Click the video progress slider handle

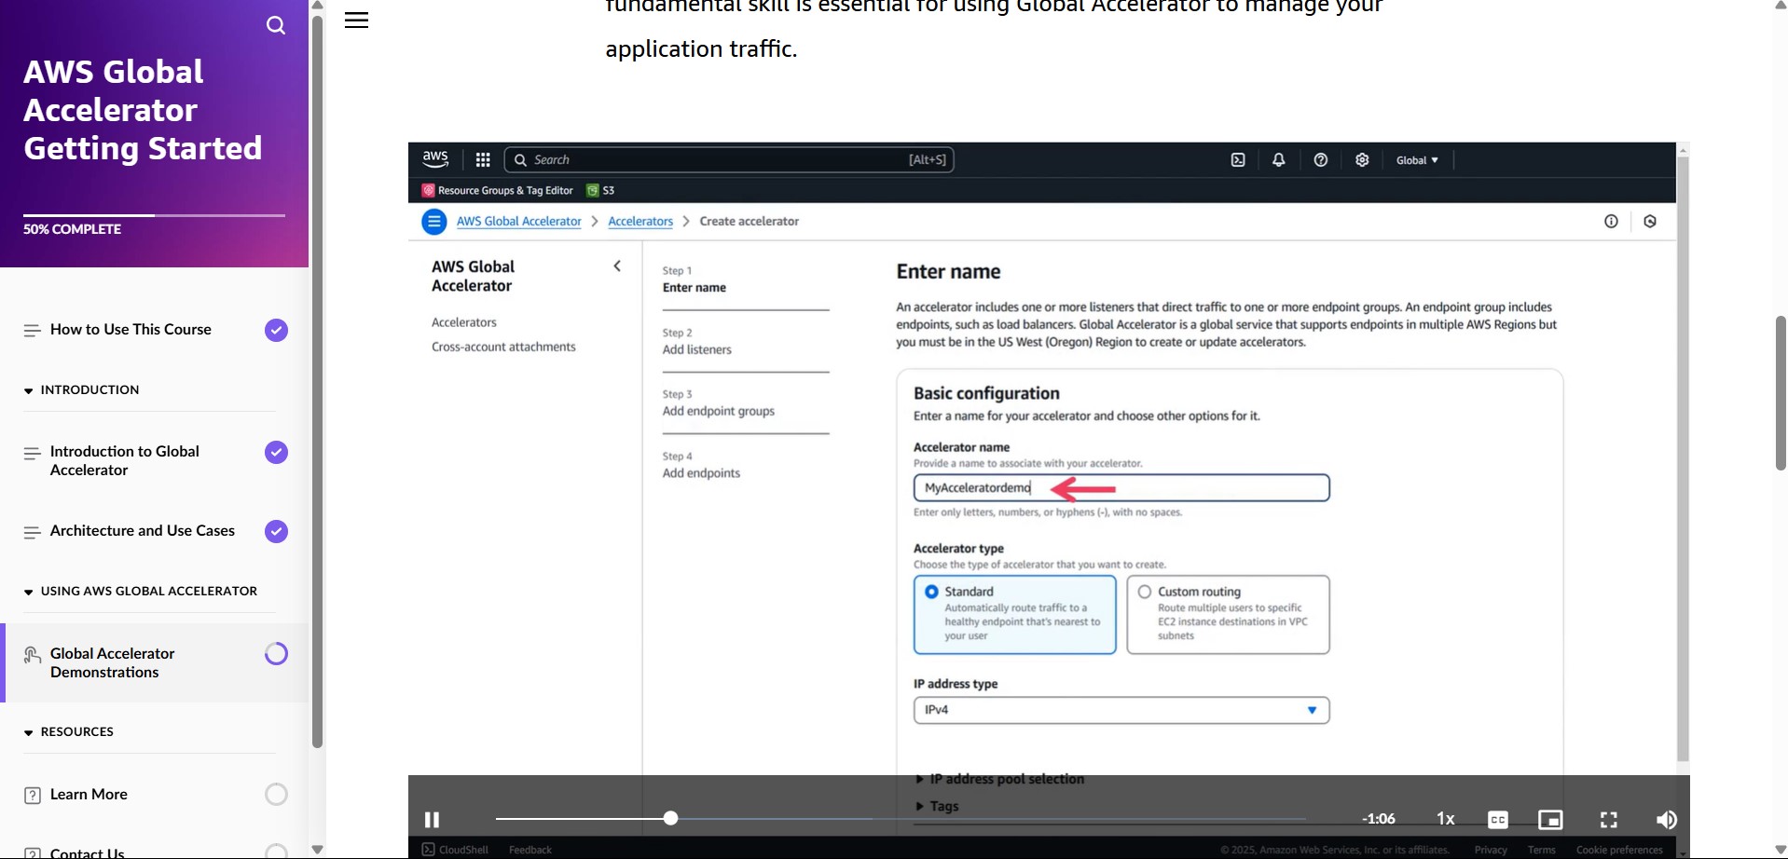pyautogui.click(x=670, y=818)
